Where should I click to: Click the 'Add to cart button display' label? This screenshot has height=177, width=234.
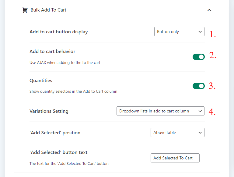point(58,32)
